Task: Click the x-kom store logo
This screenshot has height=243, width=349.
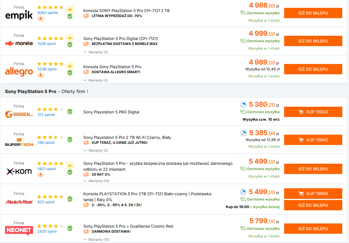Action: click(x=19, y=171)
